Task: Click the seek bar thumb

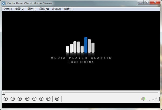Action: (x=4, y=93)
